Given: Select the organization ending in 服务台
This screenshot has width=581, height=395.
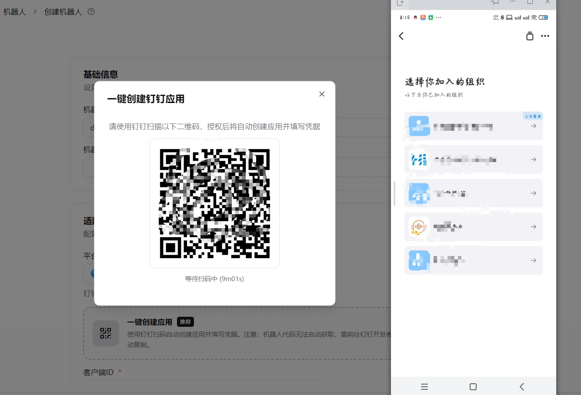Looking at the screenshot, I should 474,227.
